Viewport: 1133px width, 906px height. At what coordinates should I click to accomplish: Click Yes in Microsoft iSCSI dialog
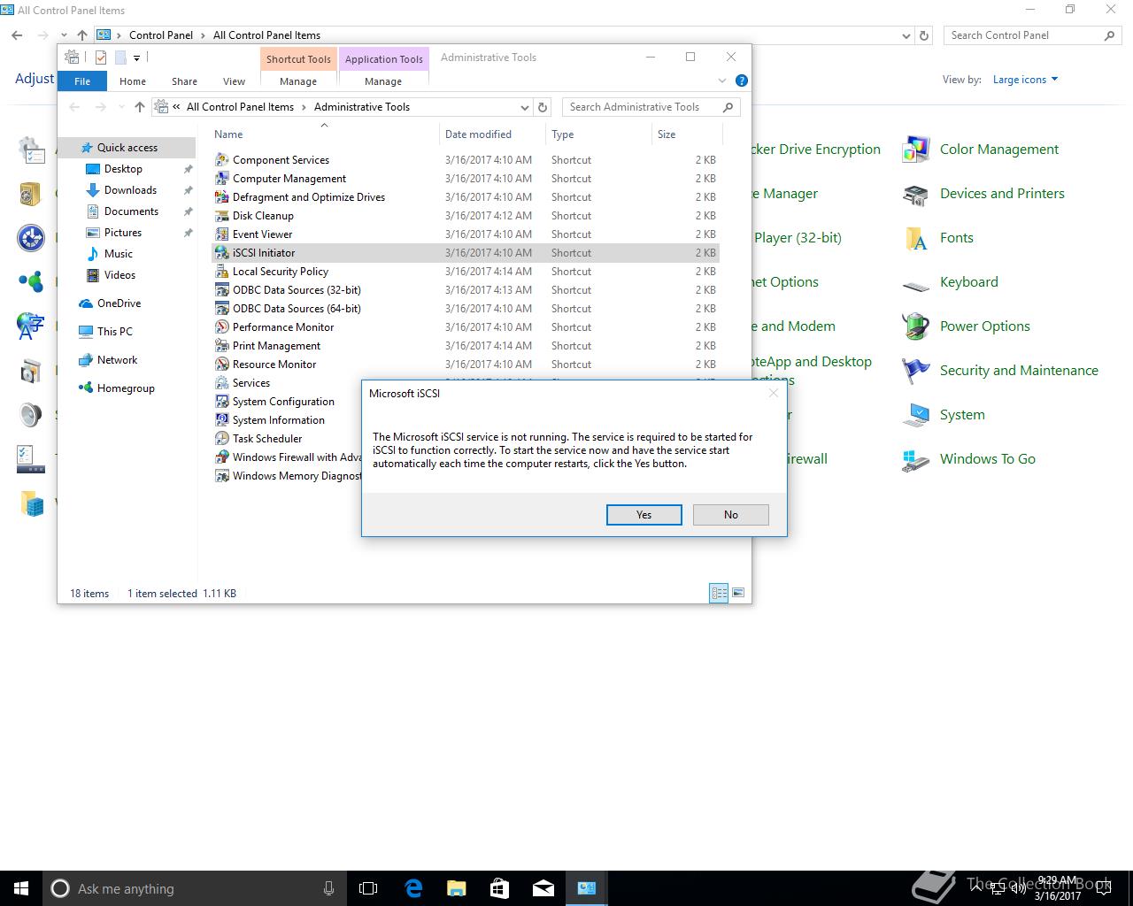(x=644, y=515)
